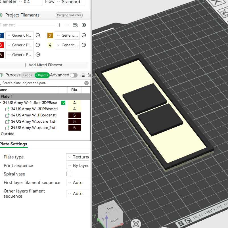This screenshot has height=228, width=228.
Task: Click part icon of 3DPBase.stl
Action: pyautogui.click(x=7, y=109)
